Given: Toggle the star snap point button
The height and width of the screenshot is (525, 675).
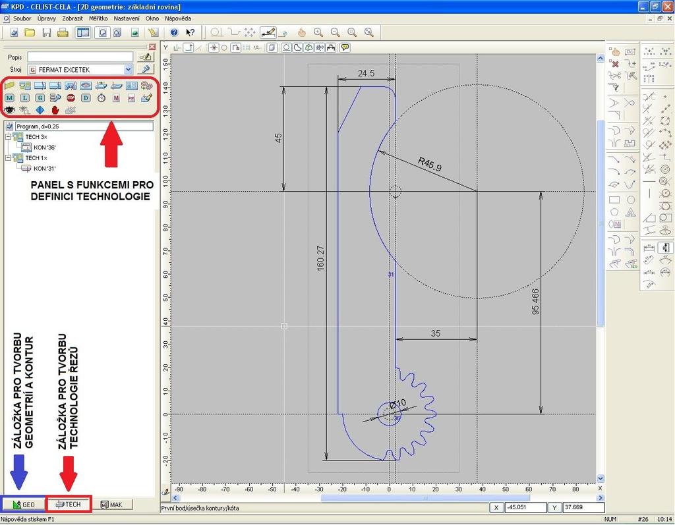Looking at the screenshot, I should tap(214, 48).
